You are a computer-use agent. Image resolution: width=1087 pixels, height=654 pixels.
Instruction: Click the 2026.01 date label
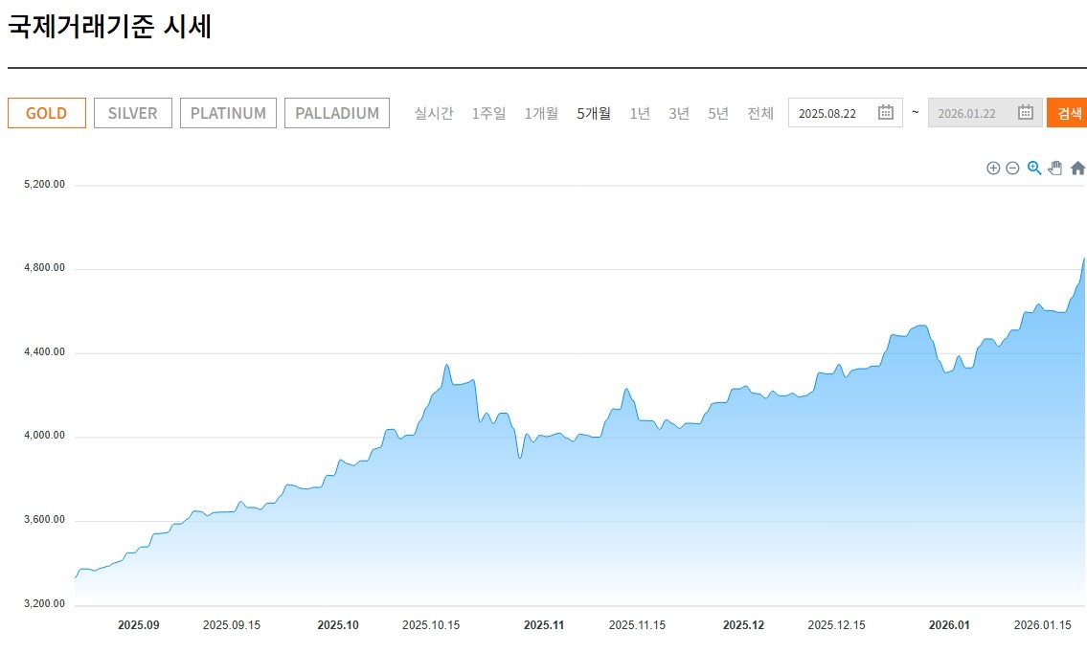click(950, 625)
